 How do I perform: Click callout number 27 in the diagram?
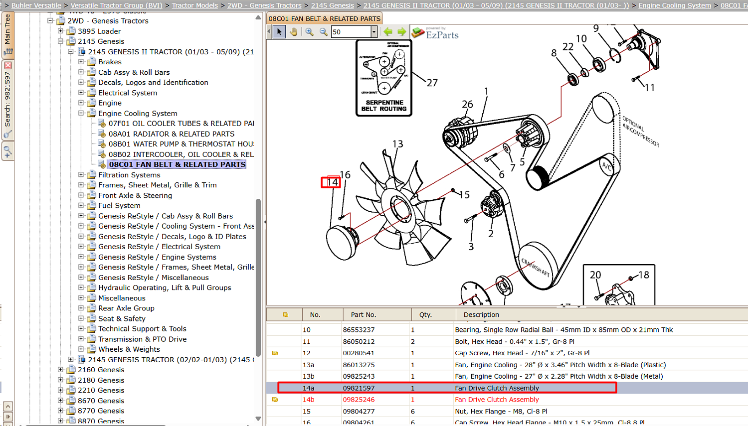point(432,83)
